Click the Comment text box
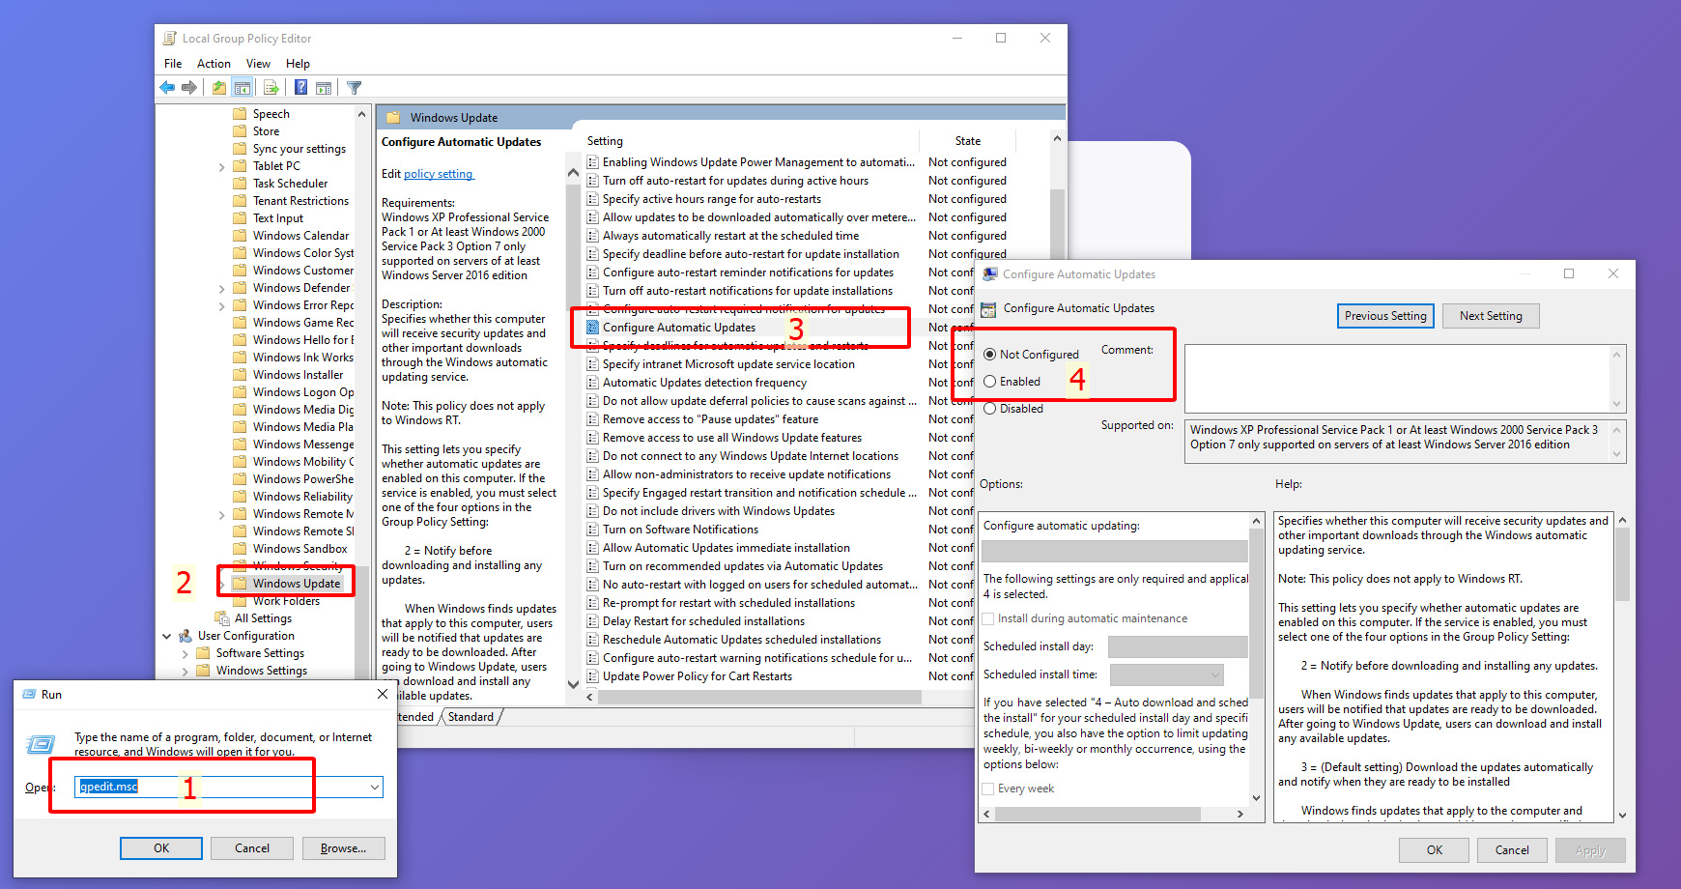Viewport: 1681px width, 889px height. [1405, 379]
